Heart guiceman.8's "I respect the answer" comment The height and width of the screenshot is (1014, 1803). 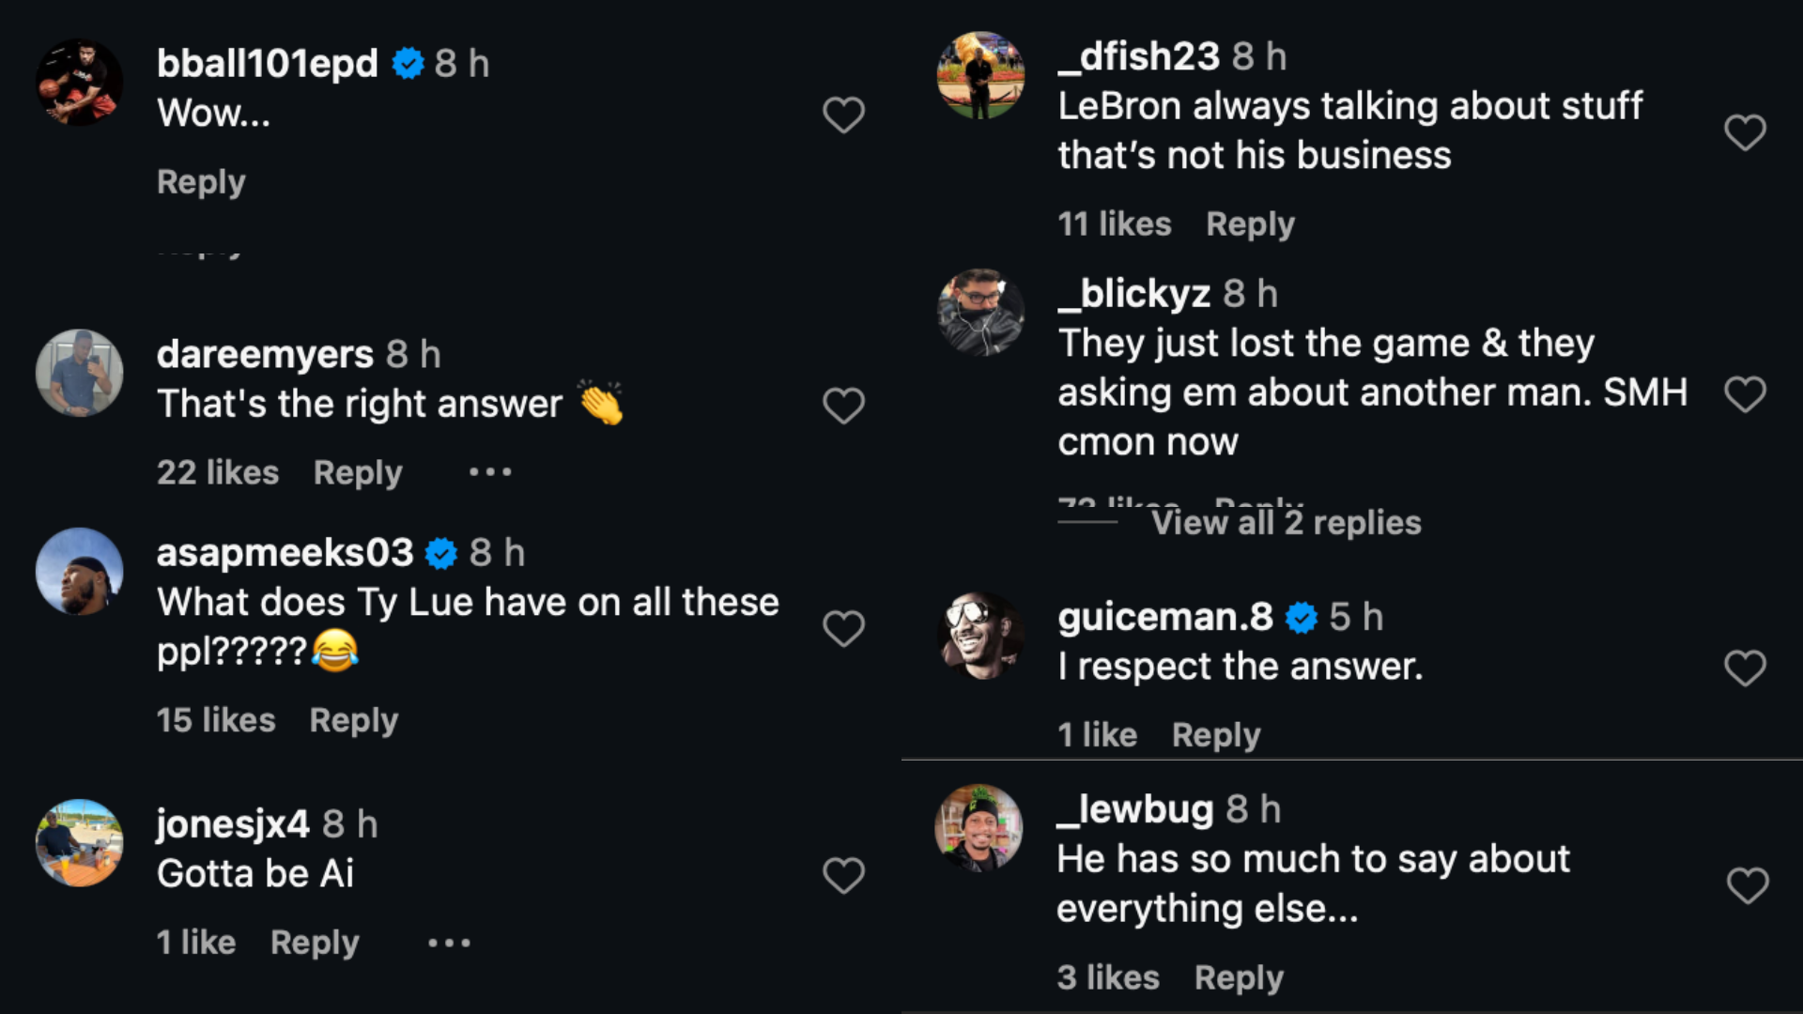click(1745, 668)
